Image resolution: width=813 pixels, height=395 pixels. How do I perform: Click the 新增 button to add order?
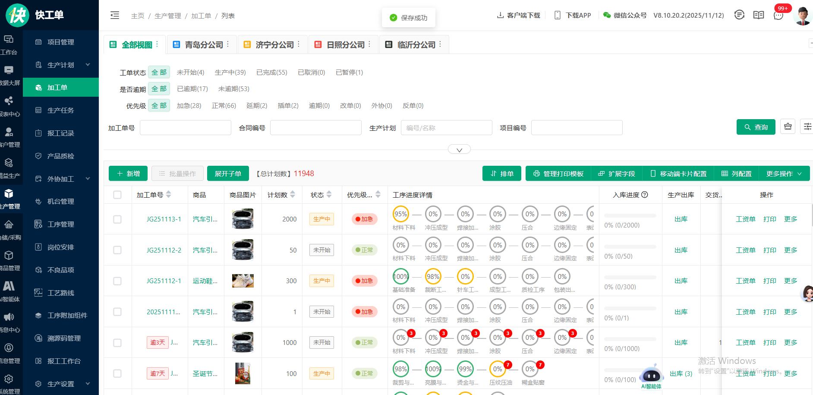tap(128, 174)
